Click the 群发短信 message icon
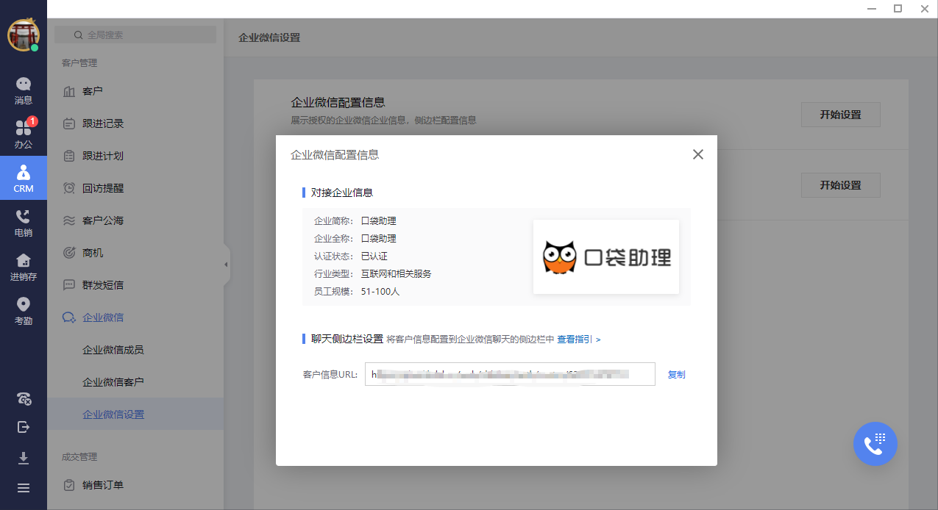 pos(69,285)
